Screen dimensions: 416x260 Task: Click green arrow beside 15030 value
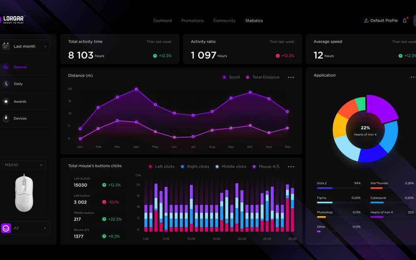[104, 185]
